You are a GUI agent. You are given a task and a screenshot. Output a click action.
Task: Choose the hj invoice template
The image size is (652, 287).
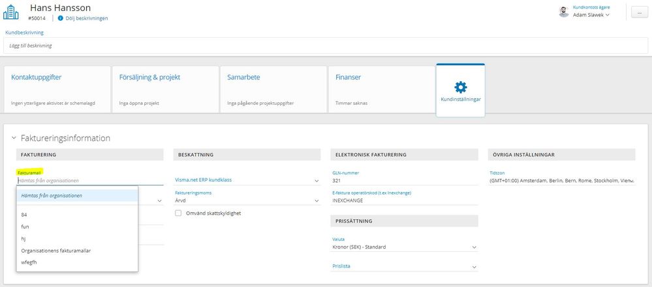(x=77, y=238)
